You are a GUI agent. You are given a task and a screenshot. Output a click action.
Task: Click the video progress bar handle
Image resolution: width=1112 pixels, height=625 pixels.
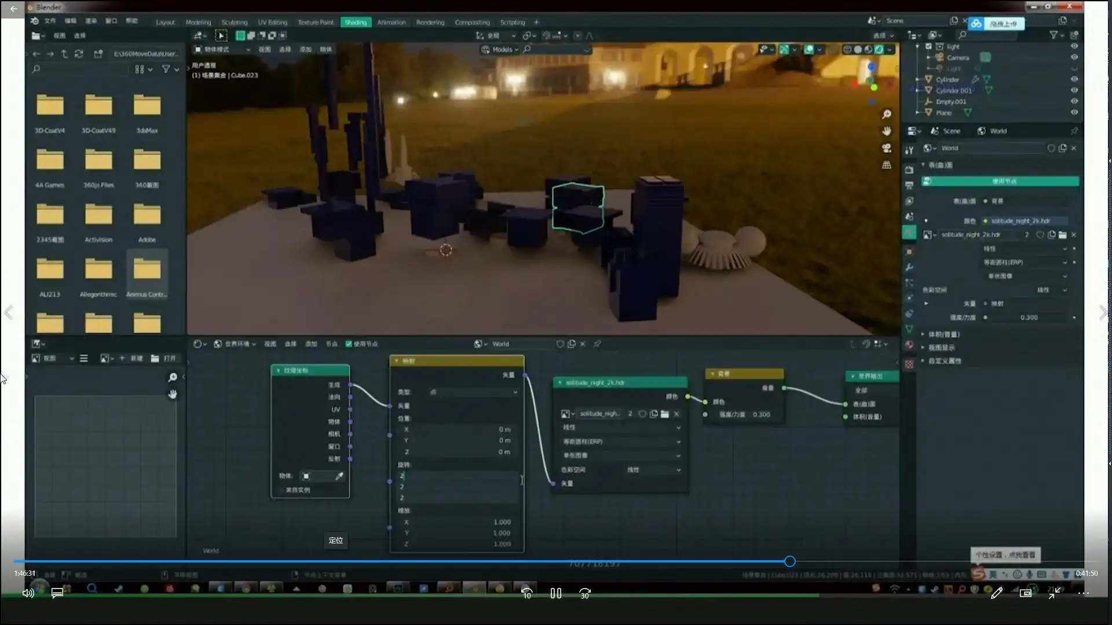(790, 561)
